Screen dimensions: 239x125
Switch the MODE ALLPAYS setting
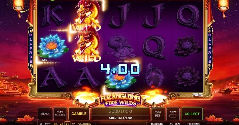coord(60,114)
